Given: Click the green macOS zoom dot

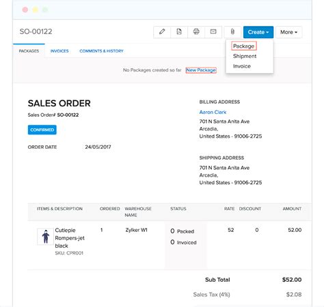Looking at the screenshot, I should tap(45, 10).
